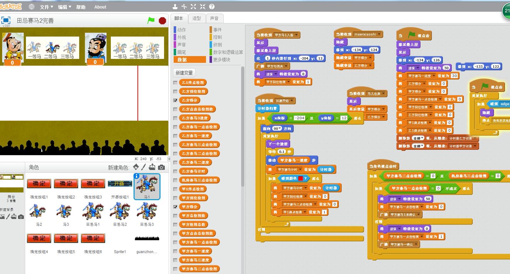Click the globe language icon
The width and height of the screenshot is (510, 274).
pyautogui.click(x=32, y=7)
